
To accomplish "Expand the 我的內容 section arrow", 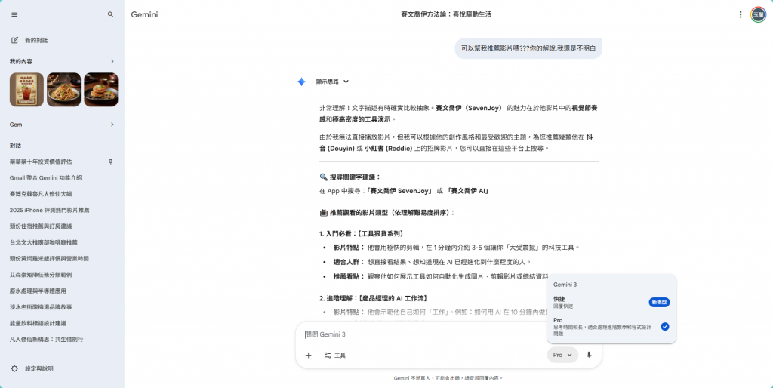I will (112, 62).
